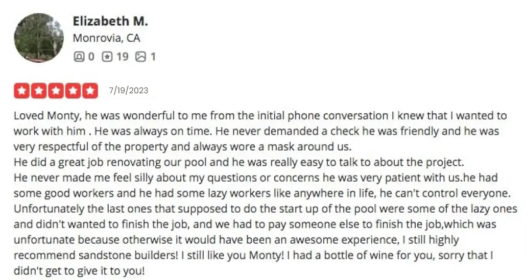Click the line starting with 'Unfortunately the last ones'

point(266,209)
